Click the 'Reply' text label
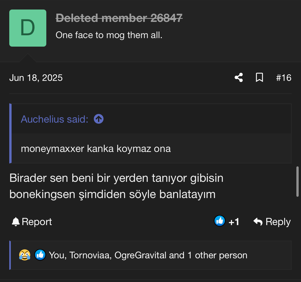 click(278, 222)
